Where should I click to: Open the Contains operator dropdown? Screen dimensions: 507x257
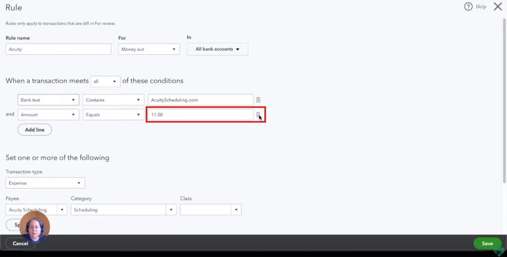click(113, 100)
